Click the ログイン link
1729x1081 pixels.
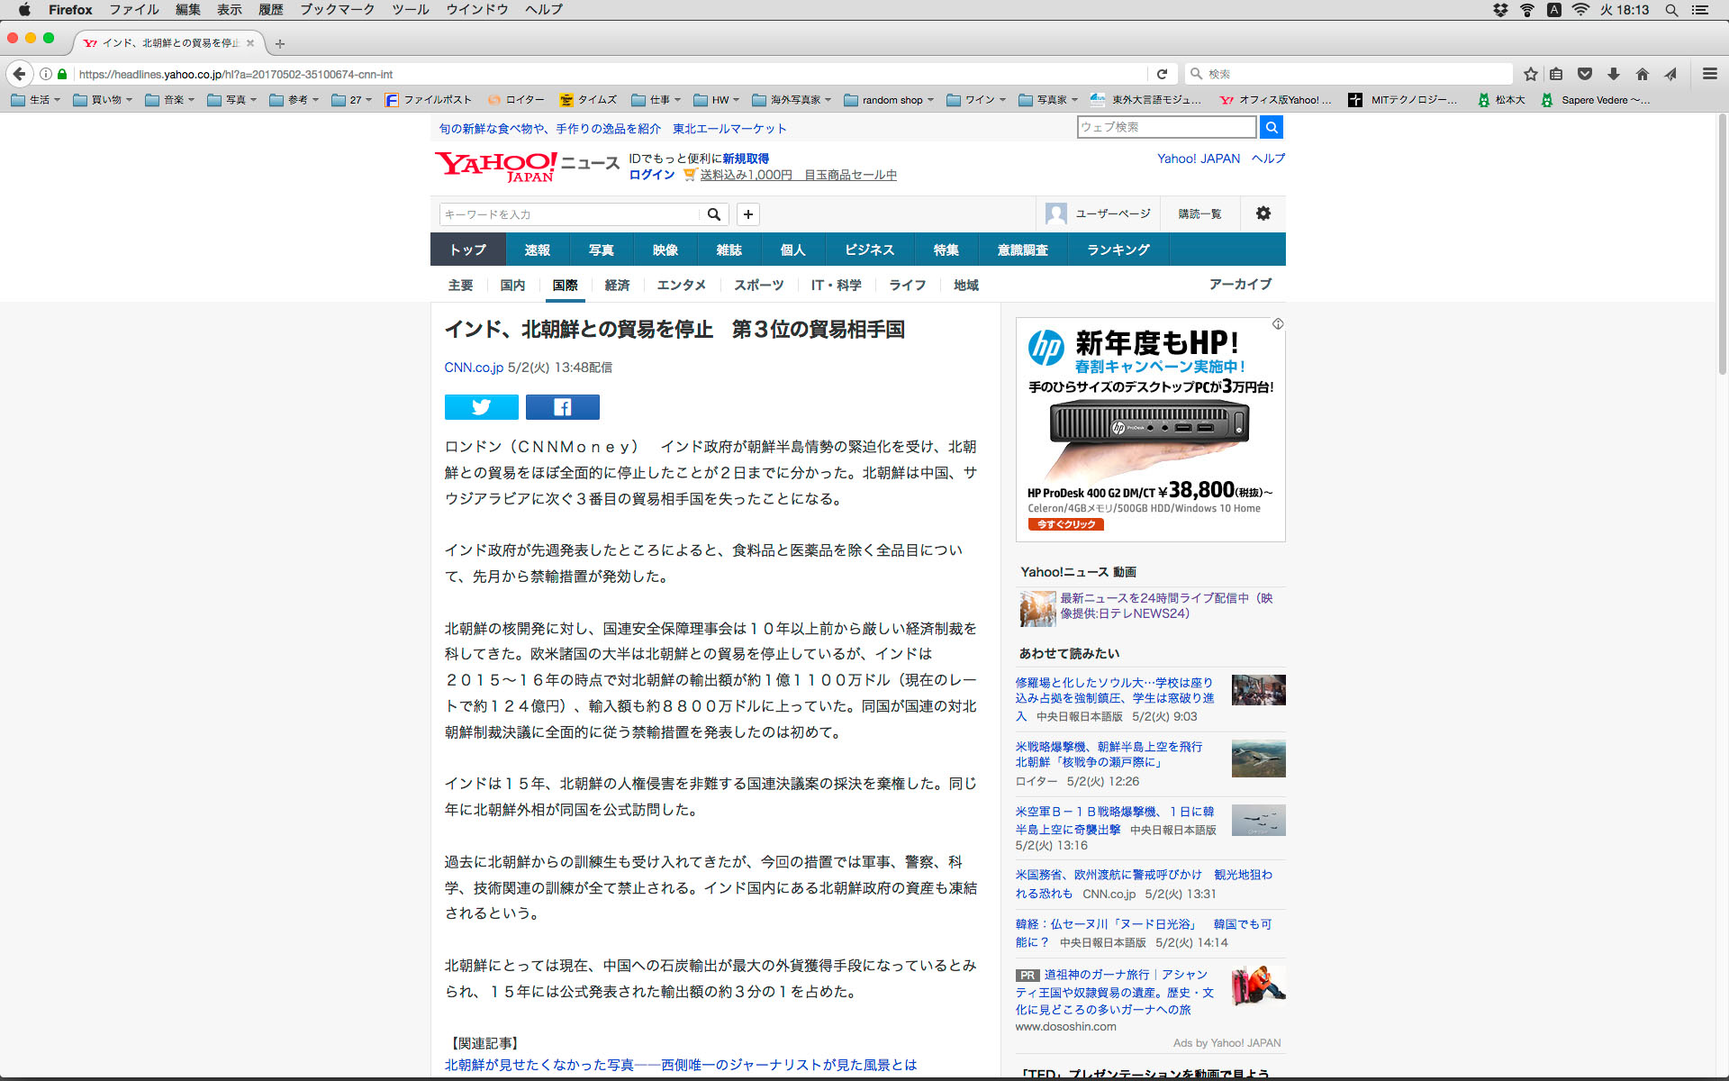click(x=651, y=175)
